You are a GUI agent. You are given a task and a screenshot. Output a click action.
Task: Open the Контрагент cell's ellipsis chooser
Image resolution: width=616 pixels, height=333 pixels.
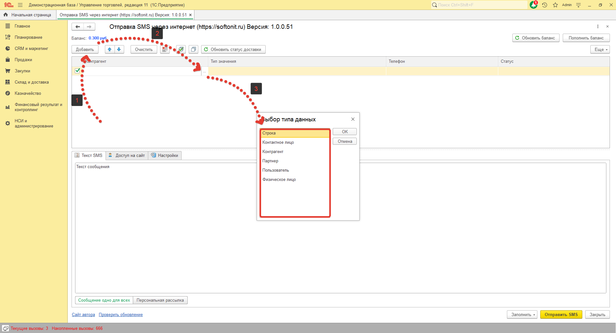pos(204,71)
